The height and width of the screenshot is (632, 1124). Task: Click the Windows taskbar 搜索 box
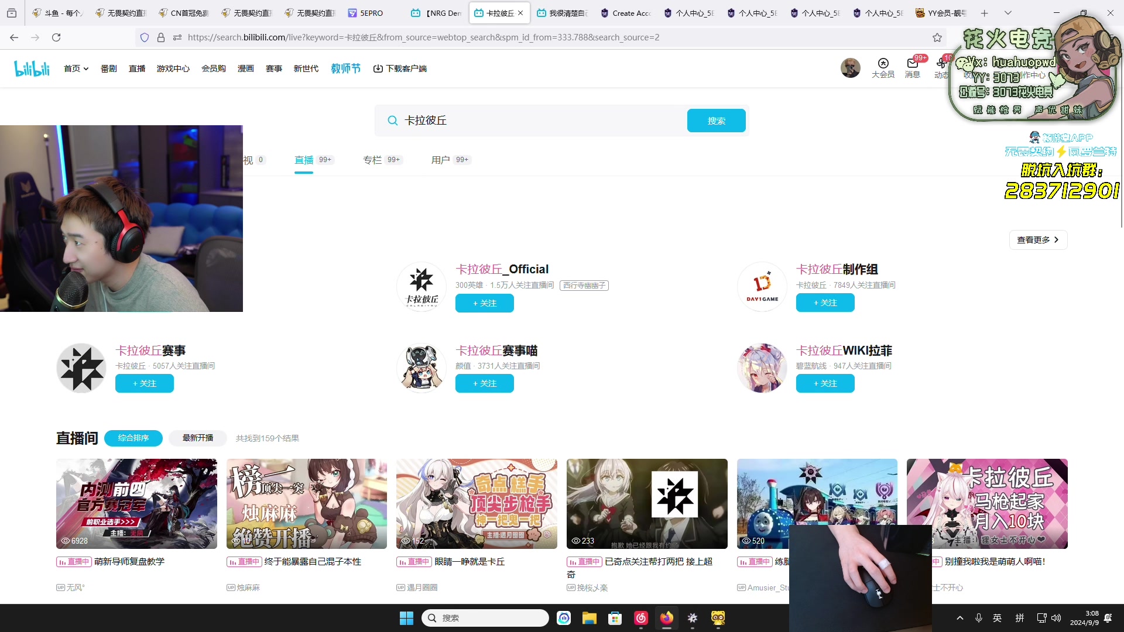485,618
